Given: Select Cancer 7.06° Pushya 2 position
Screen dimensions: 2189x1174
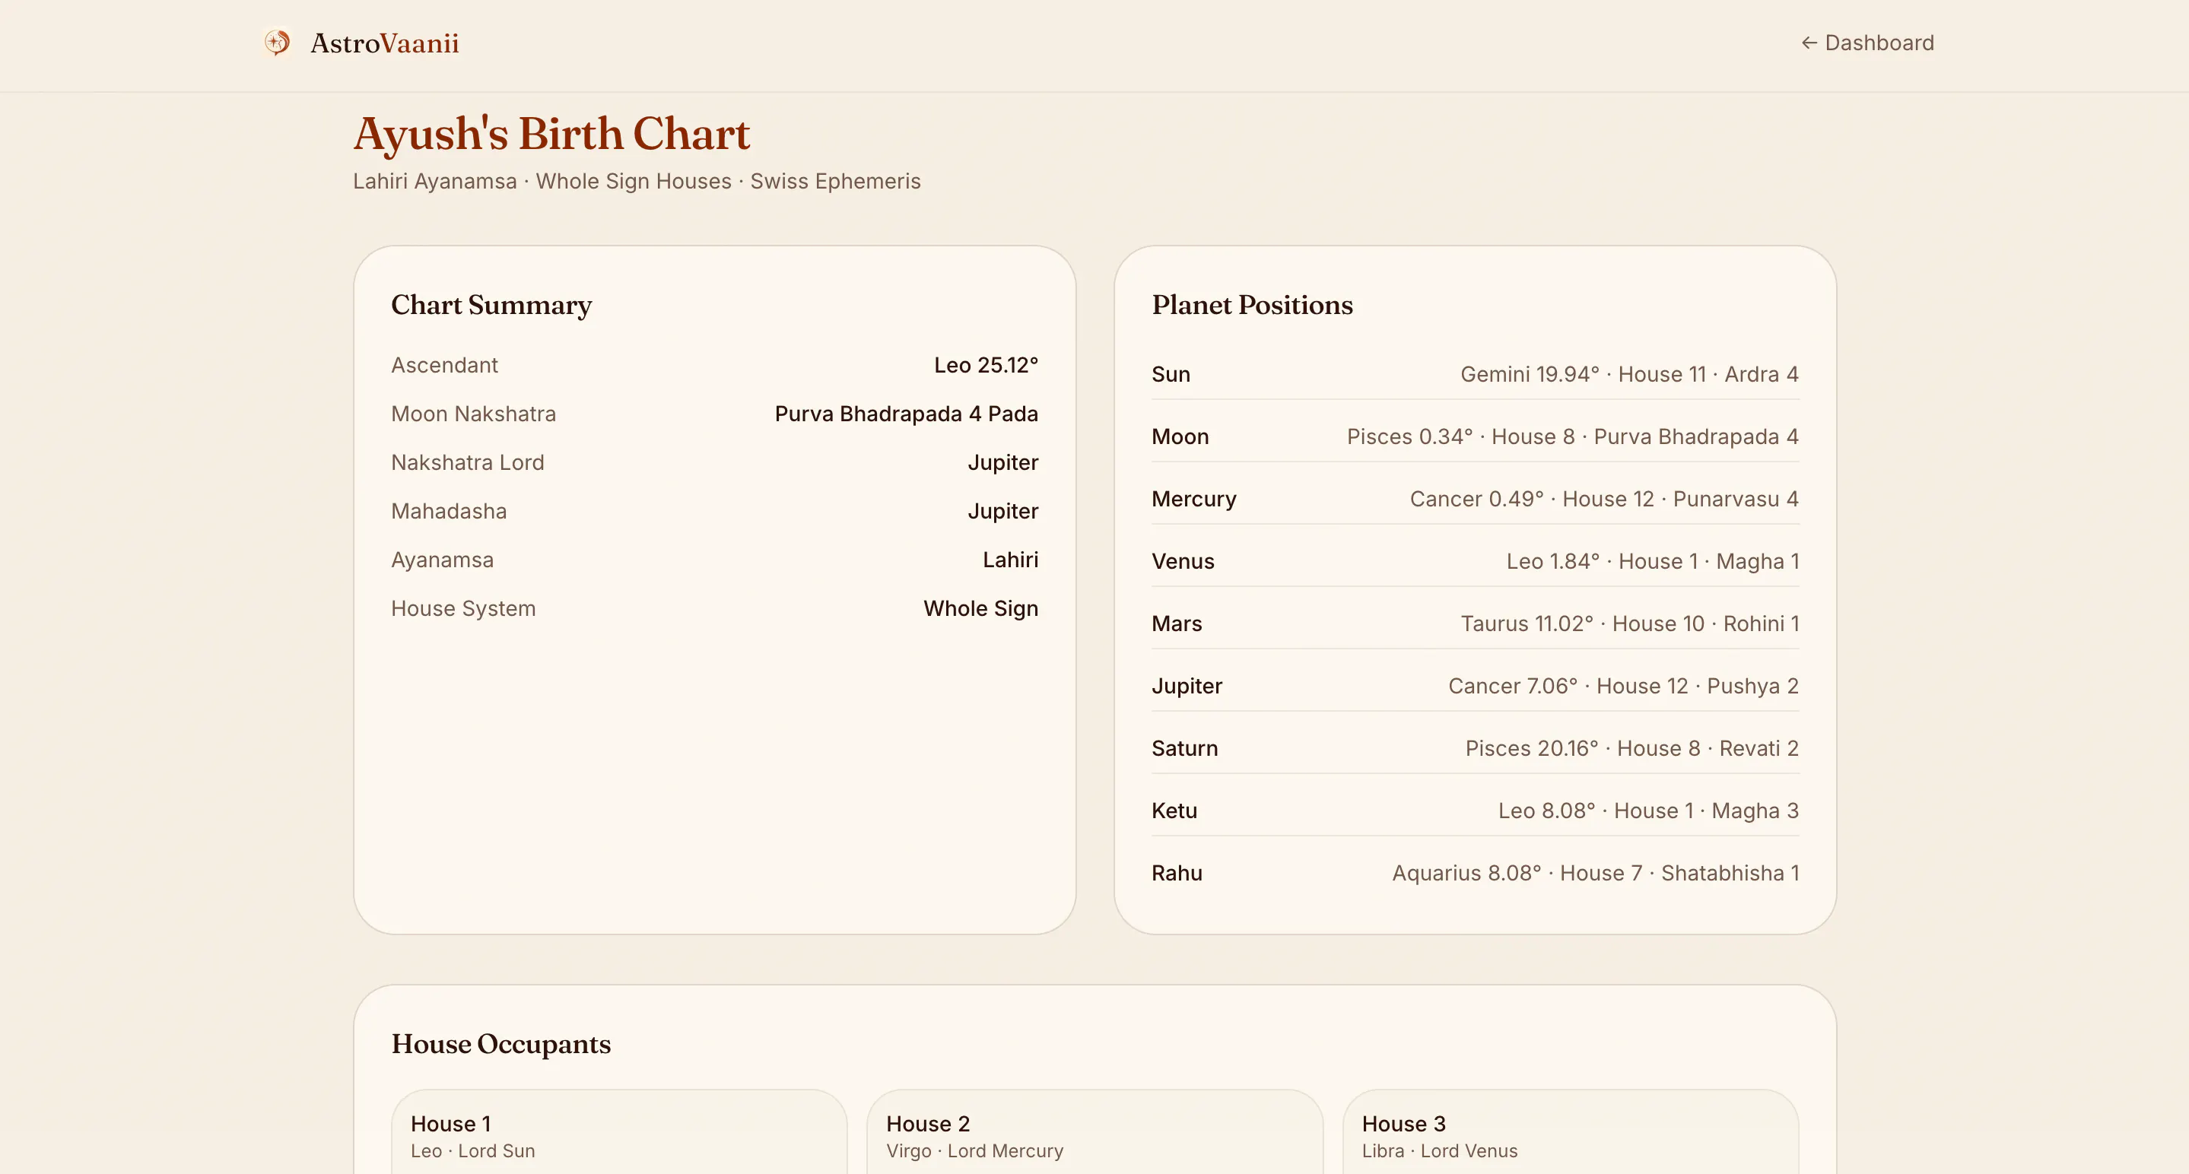Looking at the screenshot, I should [x=1623, y=686].
